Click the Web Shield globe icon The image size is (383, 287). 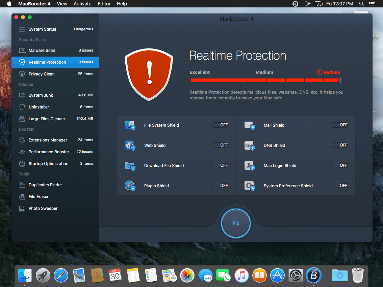[130, 146]
